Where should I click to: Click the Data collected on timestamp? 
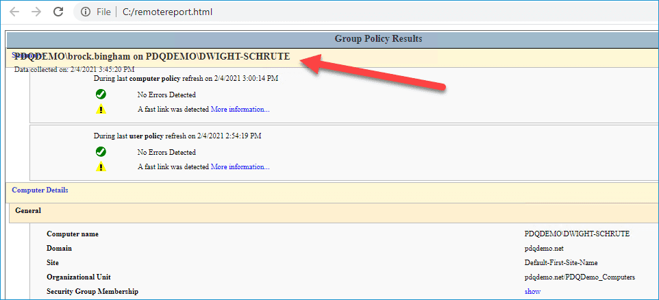click(75, 69)
